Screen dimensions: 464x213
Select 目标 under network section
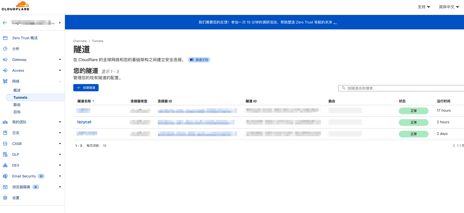click(x=17, y=112)
